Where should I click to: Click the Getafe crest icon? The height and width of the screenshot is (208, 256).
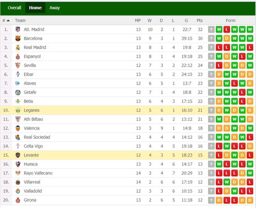(18, 92)
